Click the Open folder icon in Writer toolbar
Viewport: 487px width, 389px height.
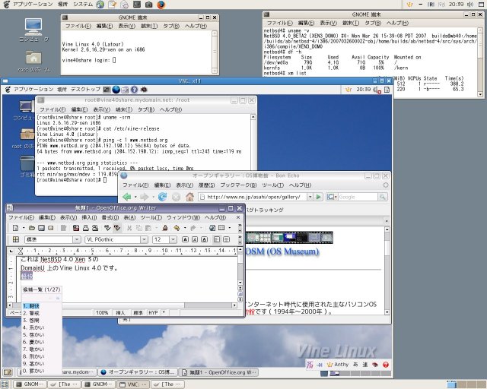(x=32, y=228)
